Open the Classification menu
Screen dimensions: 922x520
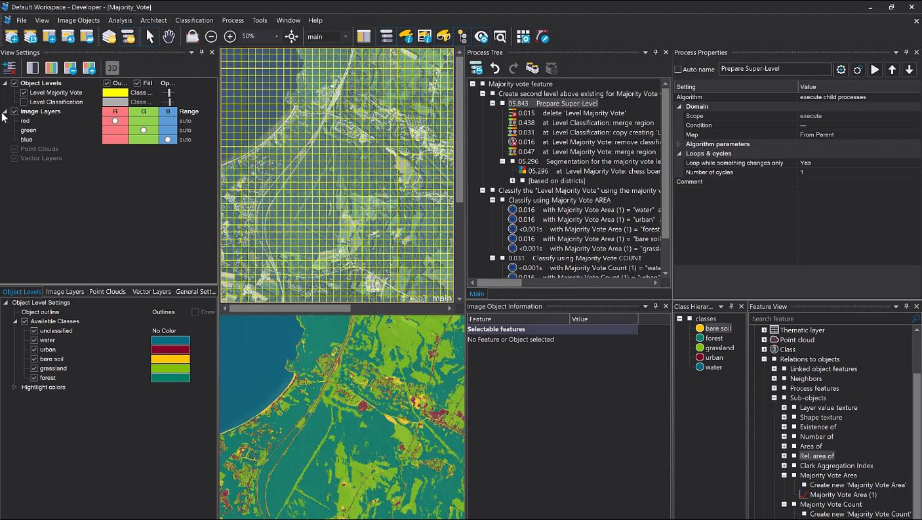(193, 20)
